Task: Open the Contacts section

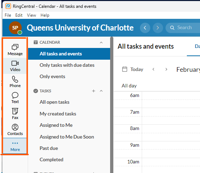Action: tap(15, 130)
